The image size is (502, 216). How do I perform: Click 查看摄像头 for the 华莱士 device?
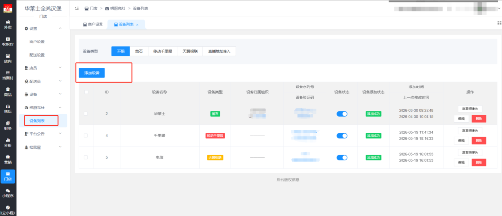tap(470, 109)
